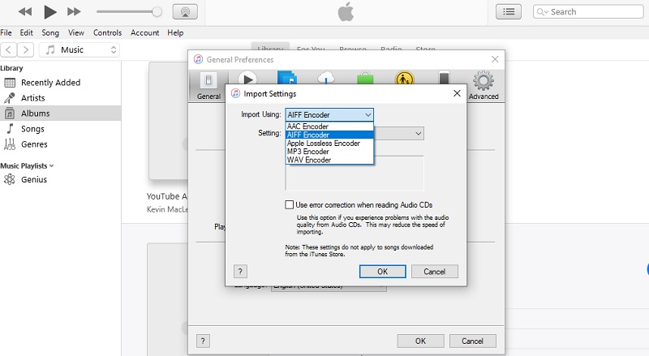This screenshot has width=649, height=356.
Task: Cancel the Import Settings dialog
Action: (x=434, y=272)
